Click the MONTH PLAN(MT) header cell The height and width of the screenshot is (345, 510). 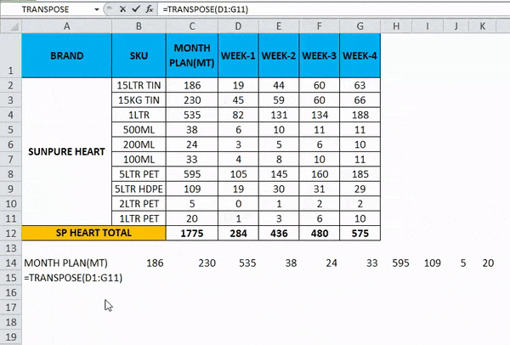tap(192, 55)
